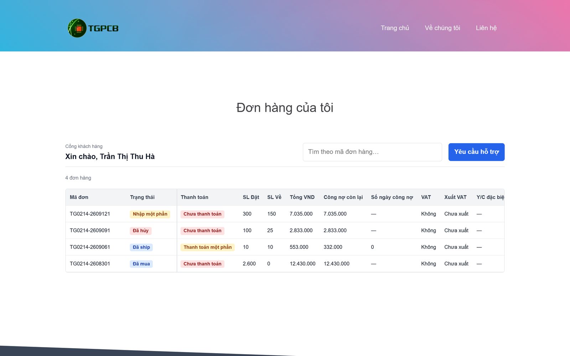Click ordered quantity 300
Viewport: 570px width, 356px height.
247,214
